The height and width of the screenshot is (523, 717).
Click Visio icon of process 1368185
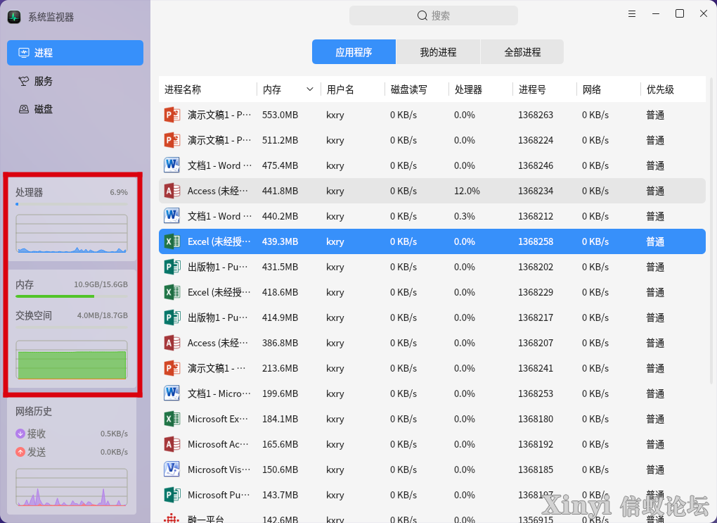[172, 470]
